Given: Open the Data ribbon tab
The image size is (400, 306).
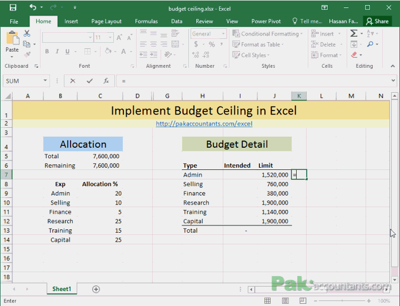Looking at the screenshot, I should click(177, 22).
